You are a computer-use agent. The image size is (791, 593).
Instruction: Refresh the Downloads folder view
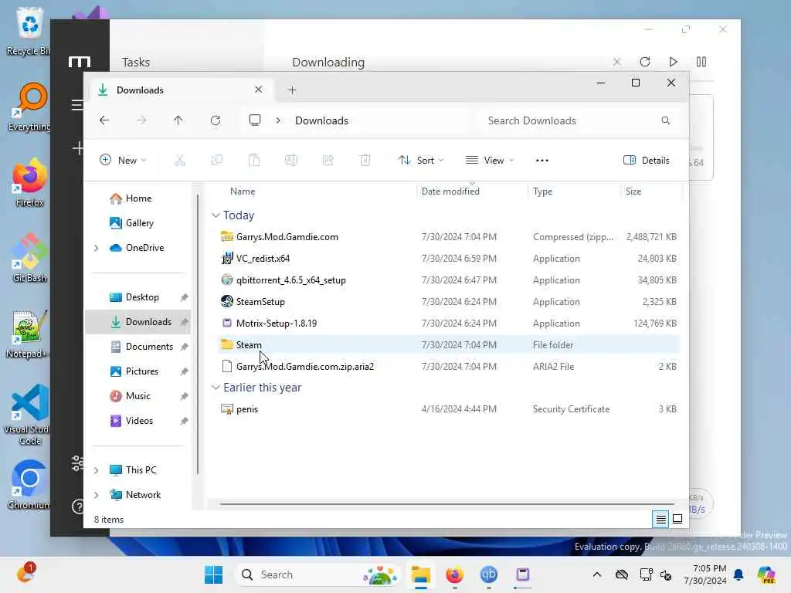(216, 120)
